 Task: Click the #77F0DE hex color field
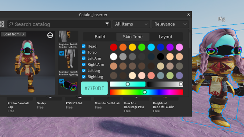[x=94, y=88]
